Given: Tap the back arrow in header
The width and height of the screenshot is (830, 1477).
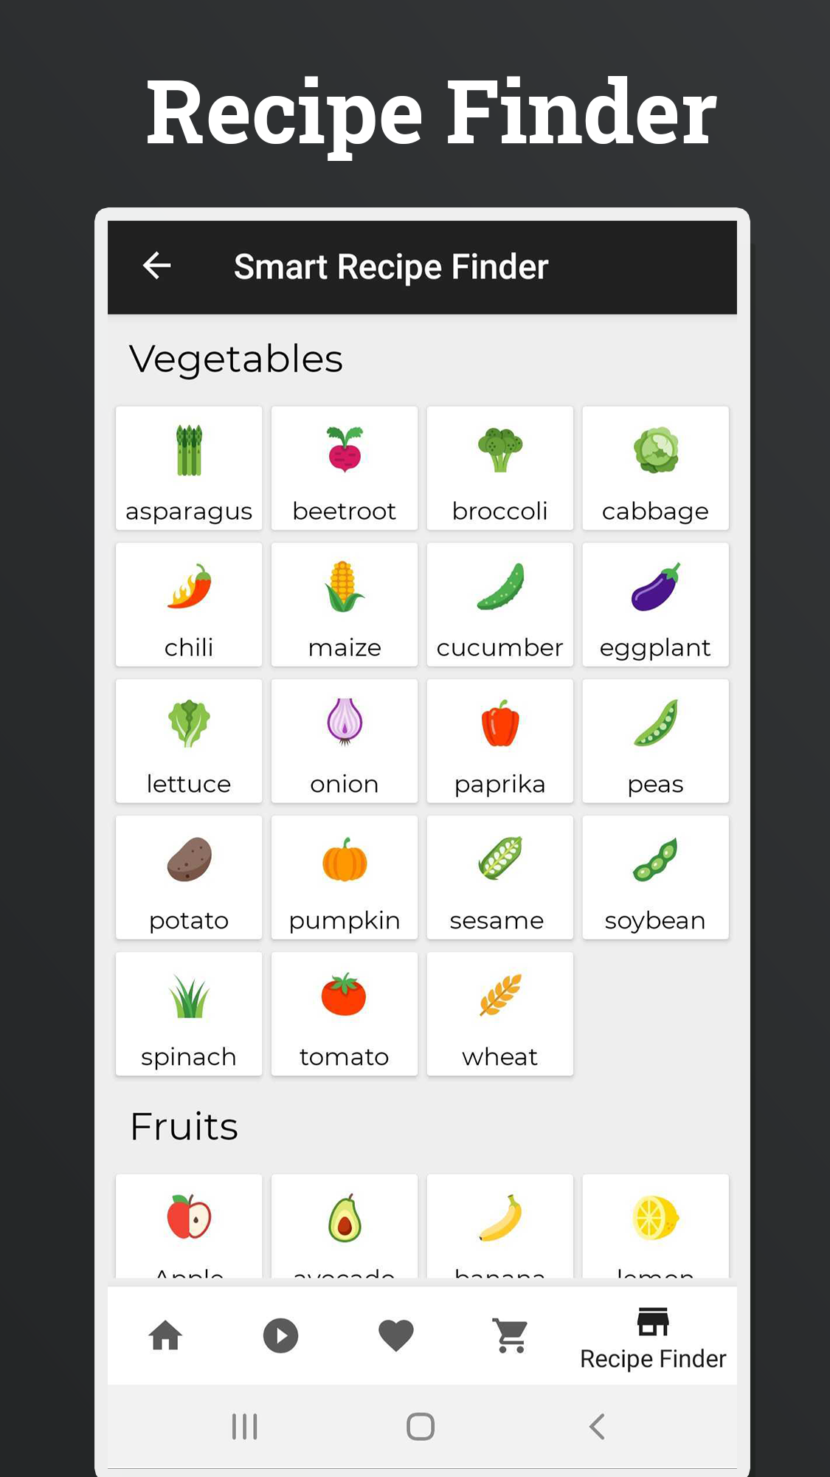Looking at the screenshot, I should 157,266.
